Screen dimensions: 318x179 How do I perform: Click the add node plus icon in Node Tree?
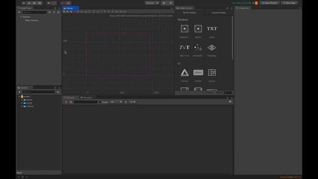[x=19, y=12]
